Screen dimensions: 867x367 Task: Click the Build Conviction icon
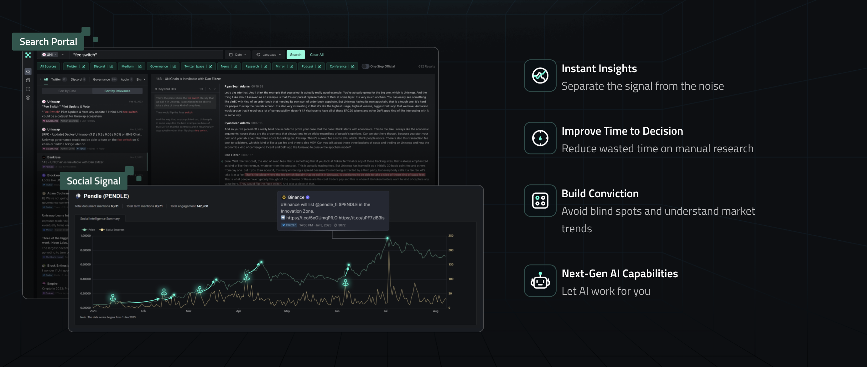click(x=540, y=200)
